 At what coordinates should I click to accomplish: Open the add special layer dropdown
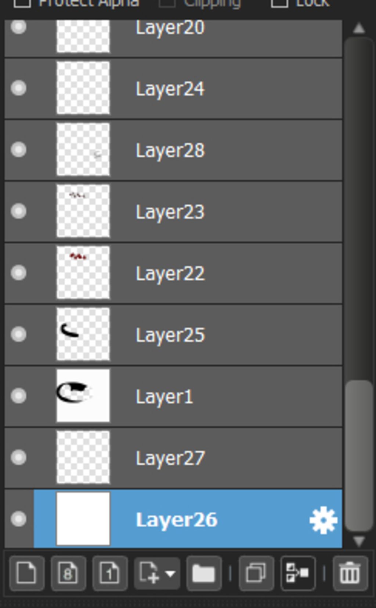[157, 573]
